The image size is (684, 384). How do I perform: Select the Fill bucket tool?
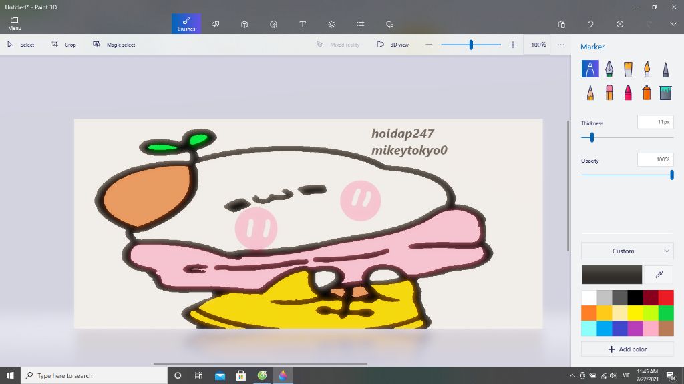[666, 92]
